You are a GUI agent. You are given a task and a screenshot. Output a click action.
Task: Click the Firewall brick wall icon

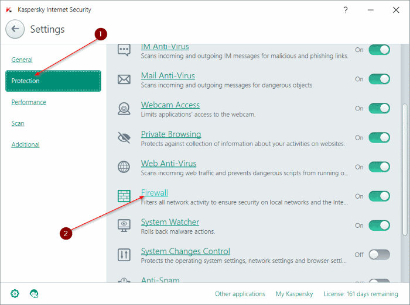[x=124, y=196]
